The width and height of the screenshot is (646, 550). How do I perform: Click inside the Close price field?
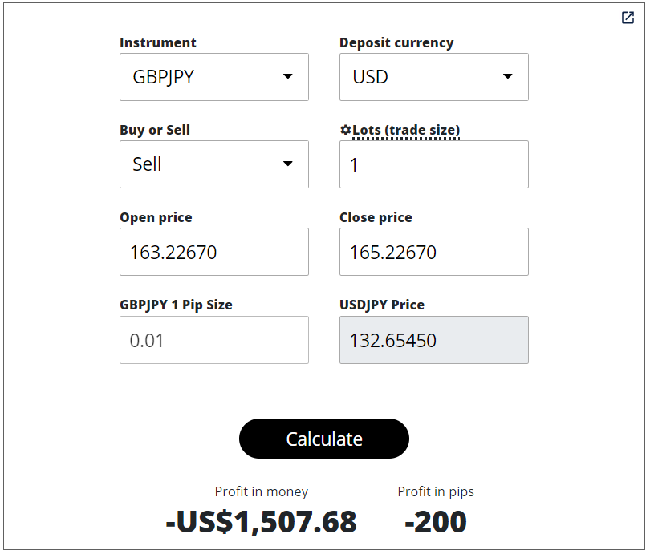433,252
